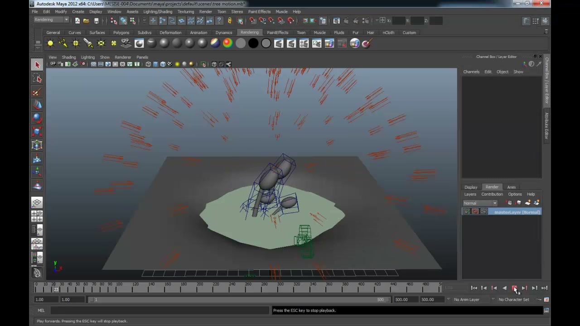Switch to the Polygons shelf tab
The width and height of the screenshot is (580, 326).
click(121, 33)
